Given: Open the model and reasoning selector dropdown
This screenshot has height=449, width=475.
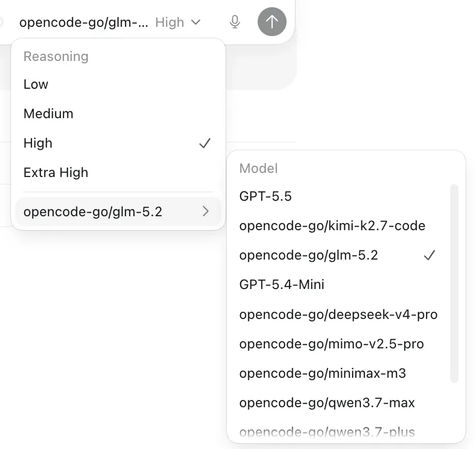Looking at the screenshot, I should pos(110,22).
